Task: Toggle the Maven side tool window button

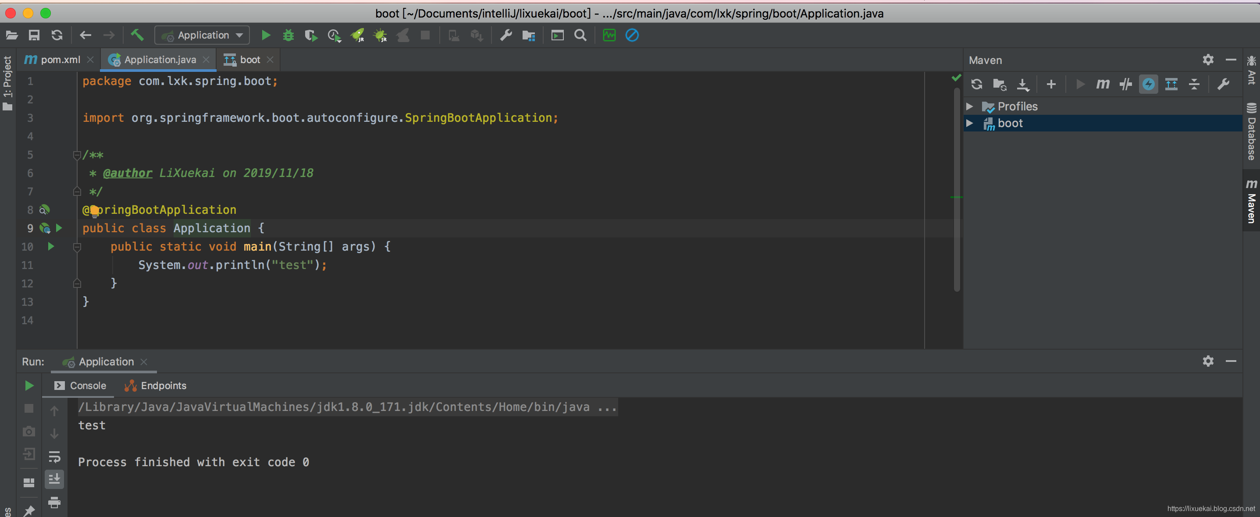Action: pyautogui.click(x=1251, y=201)
